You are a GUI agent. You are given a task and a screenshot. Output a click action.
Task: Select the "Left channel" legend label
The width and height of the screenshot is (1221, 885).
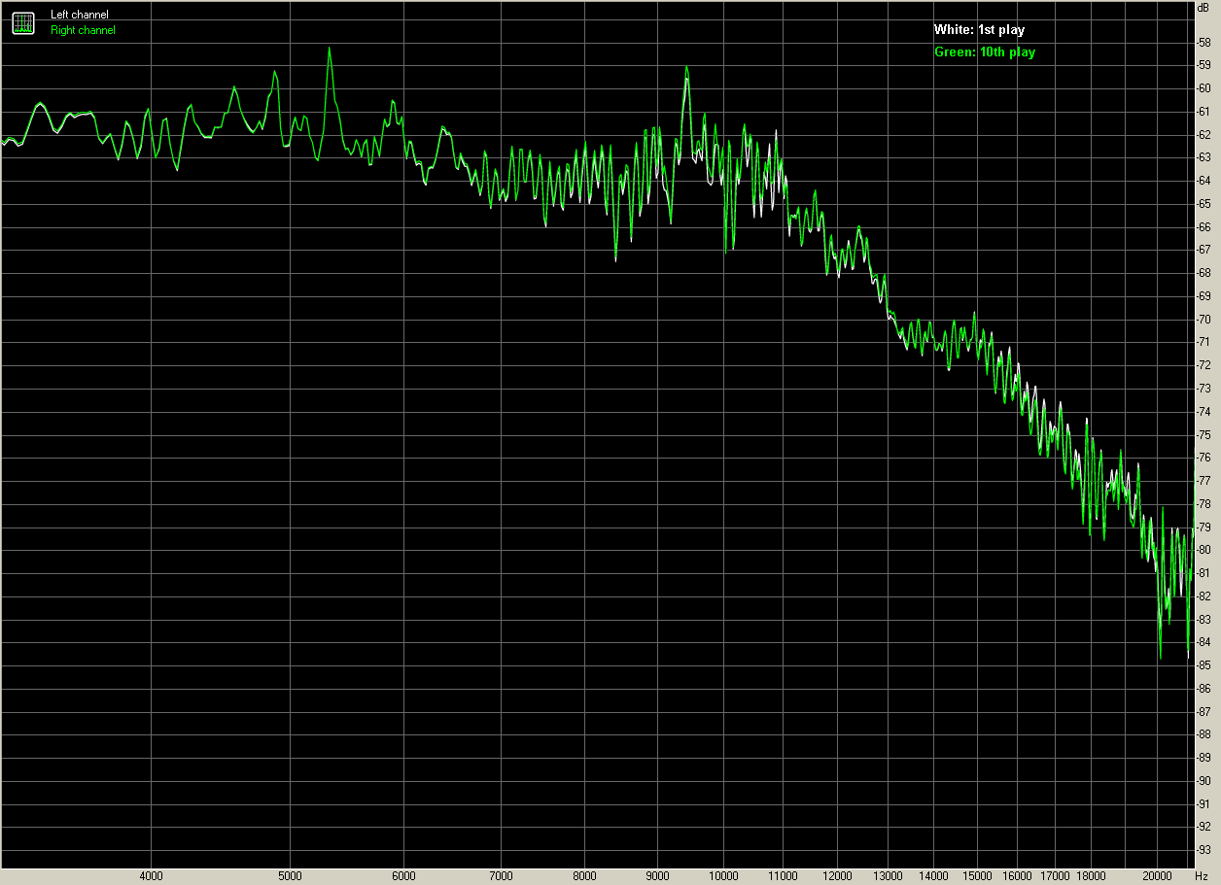pyautogui.click(x=80, y=15)
